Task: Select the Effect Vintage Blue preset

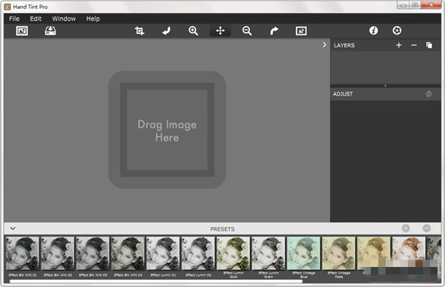Action: coord(303,257)
